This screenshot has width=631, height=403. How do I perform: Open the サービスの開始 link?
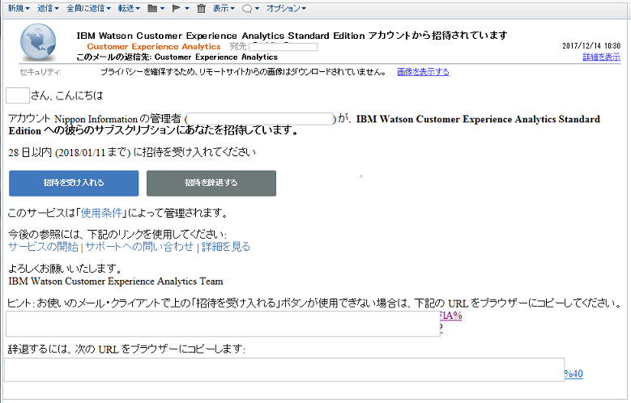click(x=44, y=247)
